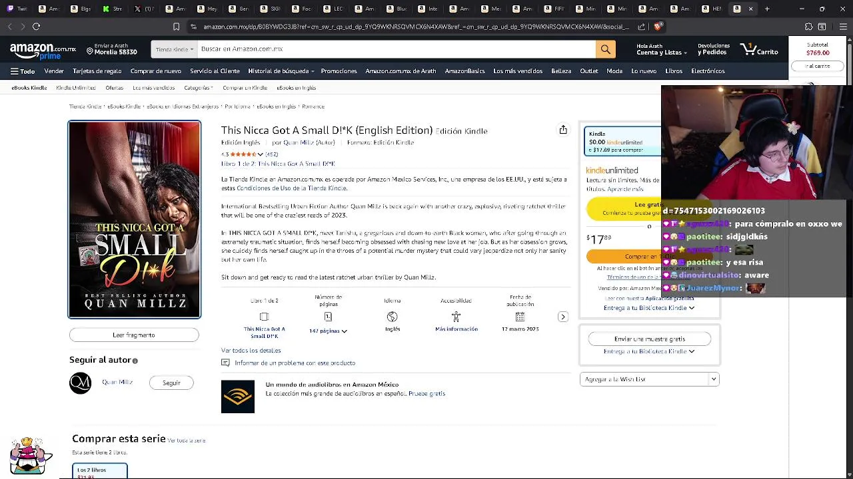Click Enviar una muestra gratis button
The width and height of the screenshot is (853, 479).
click(x=650, y=339)
